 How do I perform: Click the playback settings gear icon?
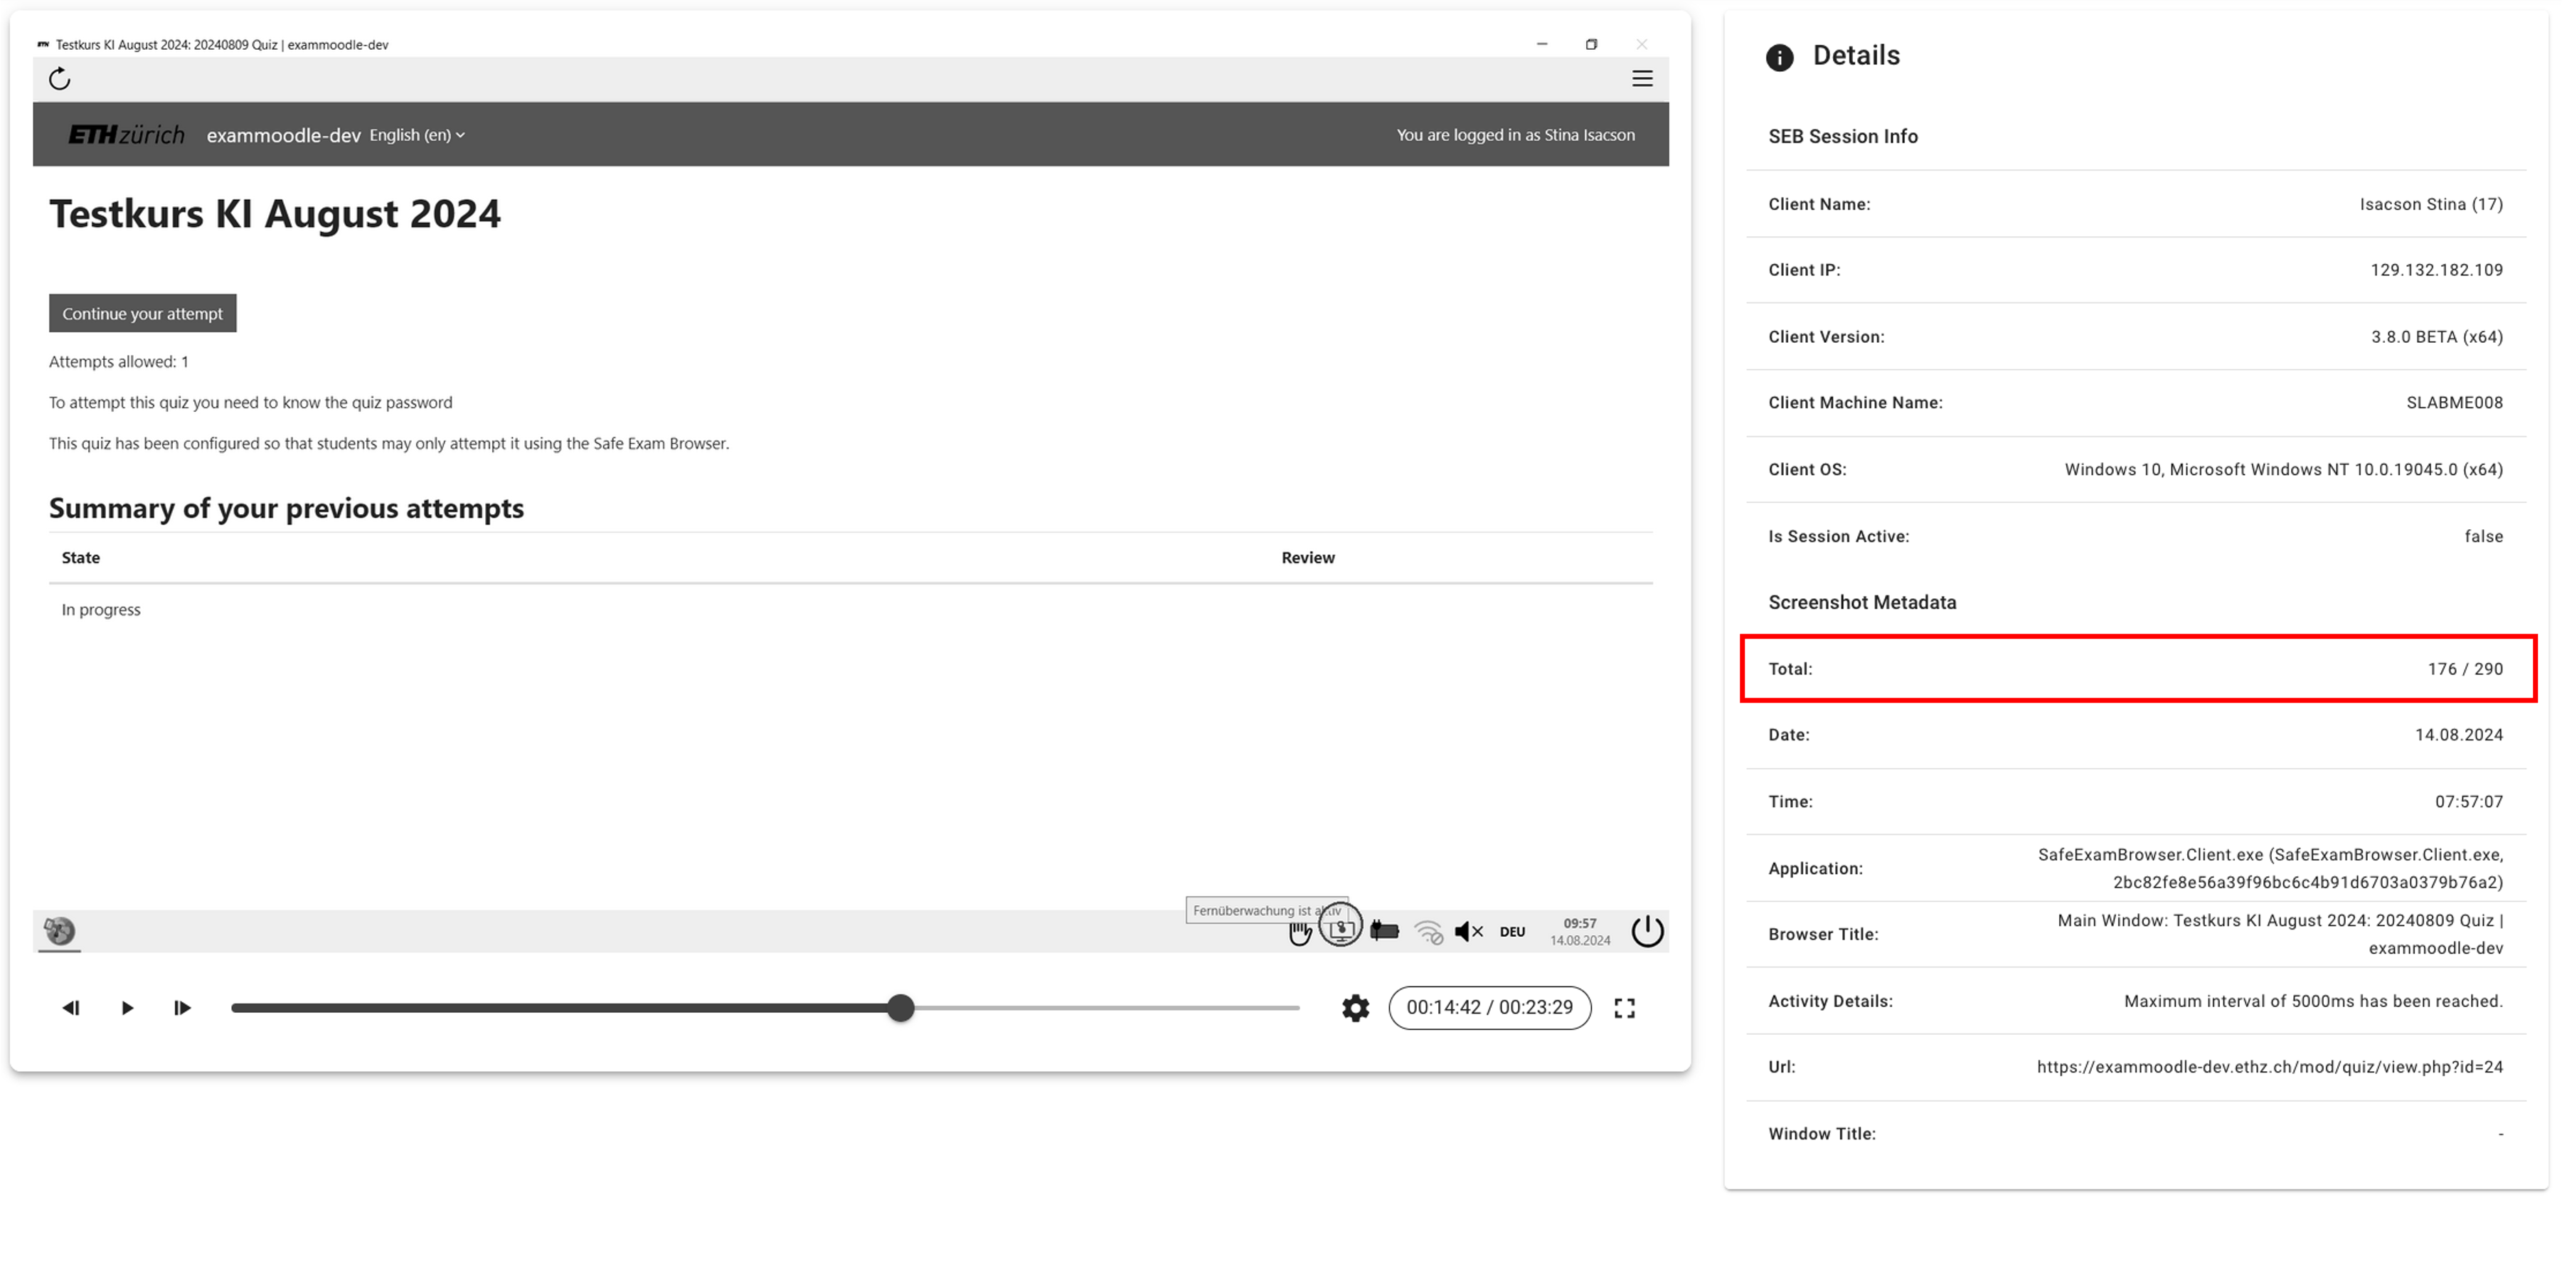click(x=1354, y=1007)
